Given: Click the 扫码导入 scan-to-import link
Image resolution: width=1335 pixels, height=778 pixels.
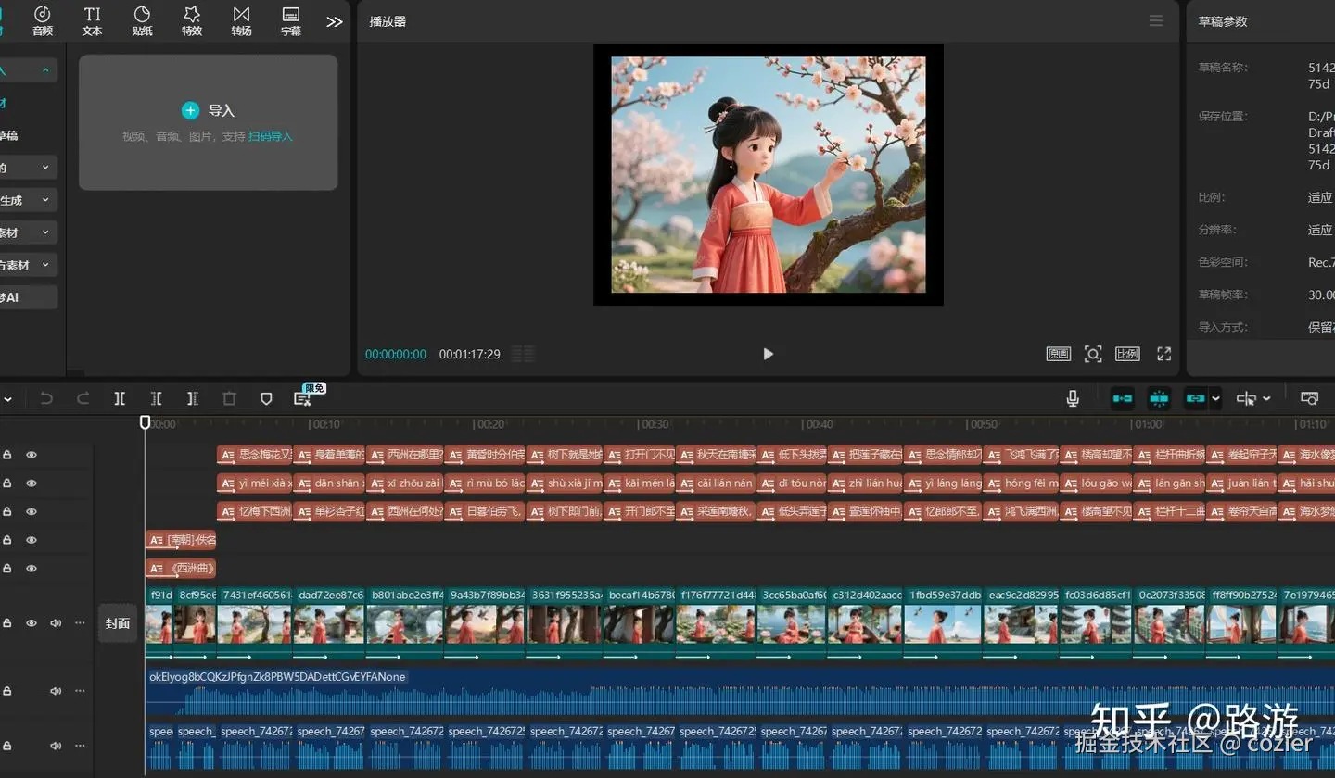Looking at the screenshot, I should (x=270, y=136).
